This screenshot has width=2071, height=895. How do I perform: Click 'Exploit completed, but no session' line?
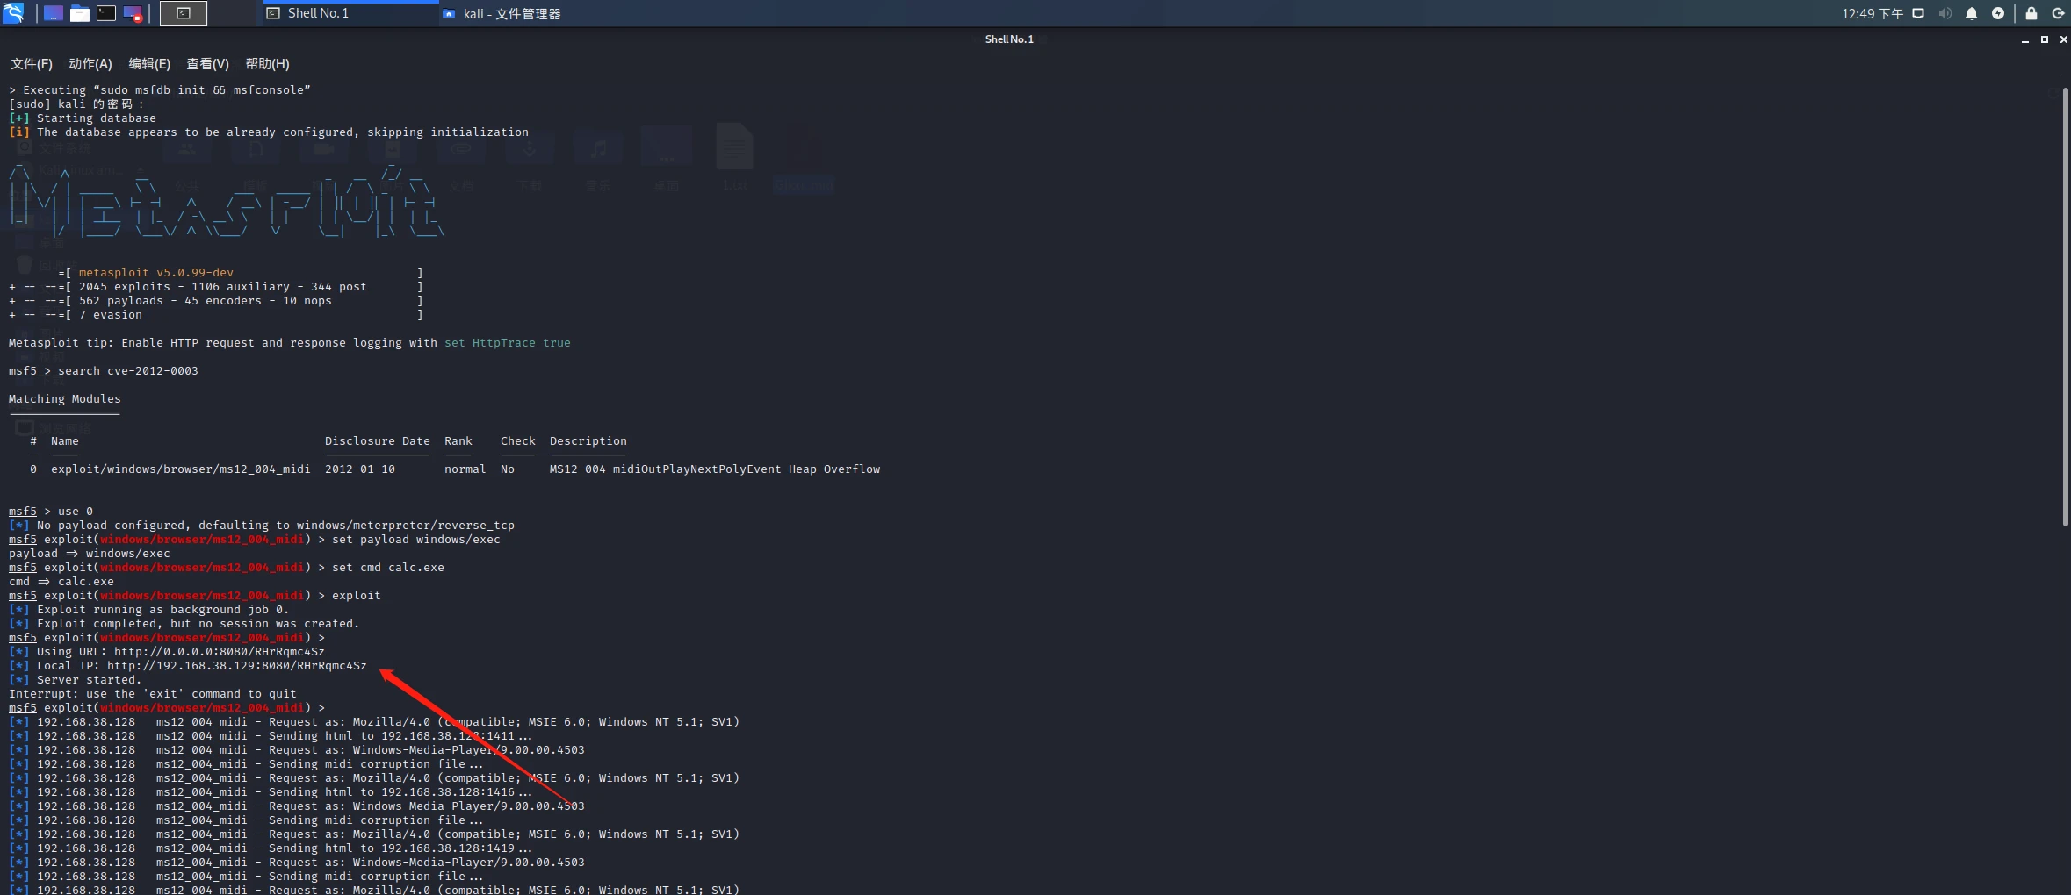point(184,624)
